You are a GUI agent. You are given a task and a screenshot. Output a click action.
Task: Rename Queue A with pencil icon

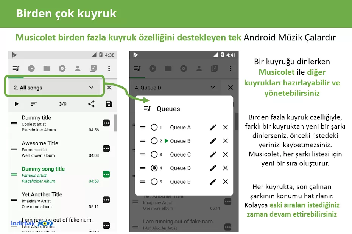(213, 127)
